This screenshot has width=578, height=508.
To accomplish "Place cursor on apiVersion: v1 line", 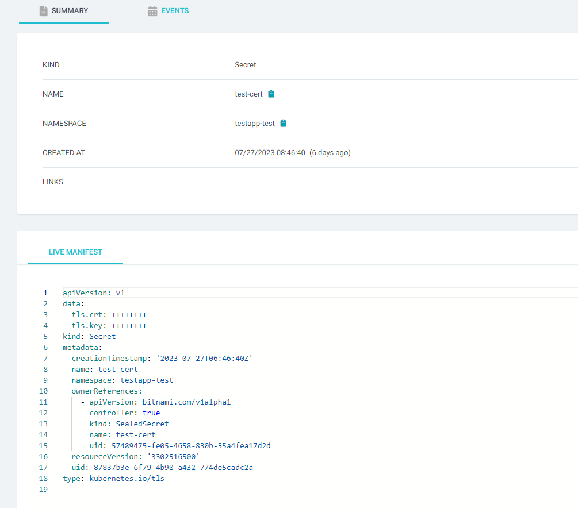I will pos(94,293).
